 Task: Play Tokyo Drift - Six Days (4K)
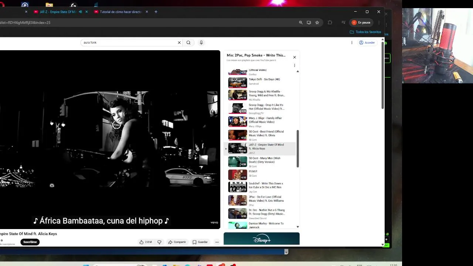tap(264, 79)
